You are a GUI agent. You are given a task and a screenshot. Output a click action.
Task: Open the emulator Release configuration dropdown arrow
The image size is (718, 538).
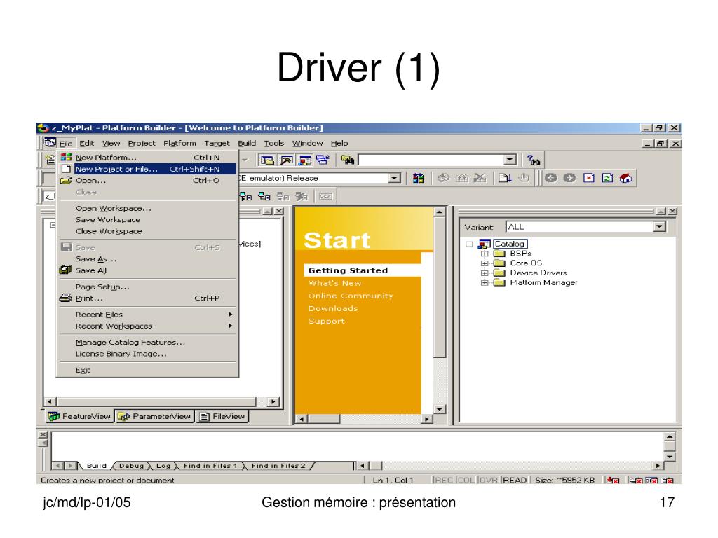coord(394,178)
